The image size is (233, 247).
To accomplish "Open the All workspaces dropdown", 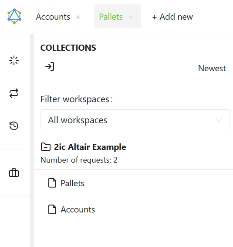I will [x=135, y=120].
